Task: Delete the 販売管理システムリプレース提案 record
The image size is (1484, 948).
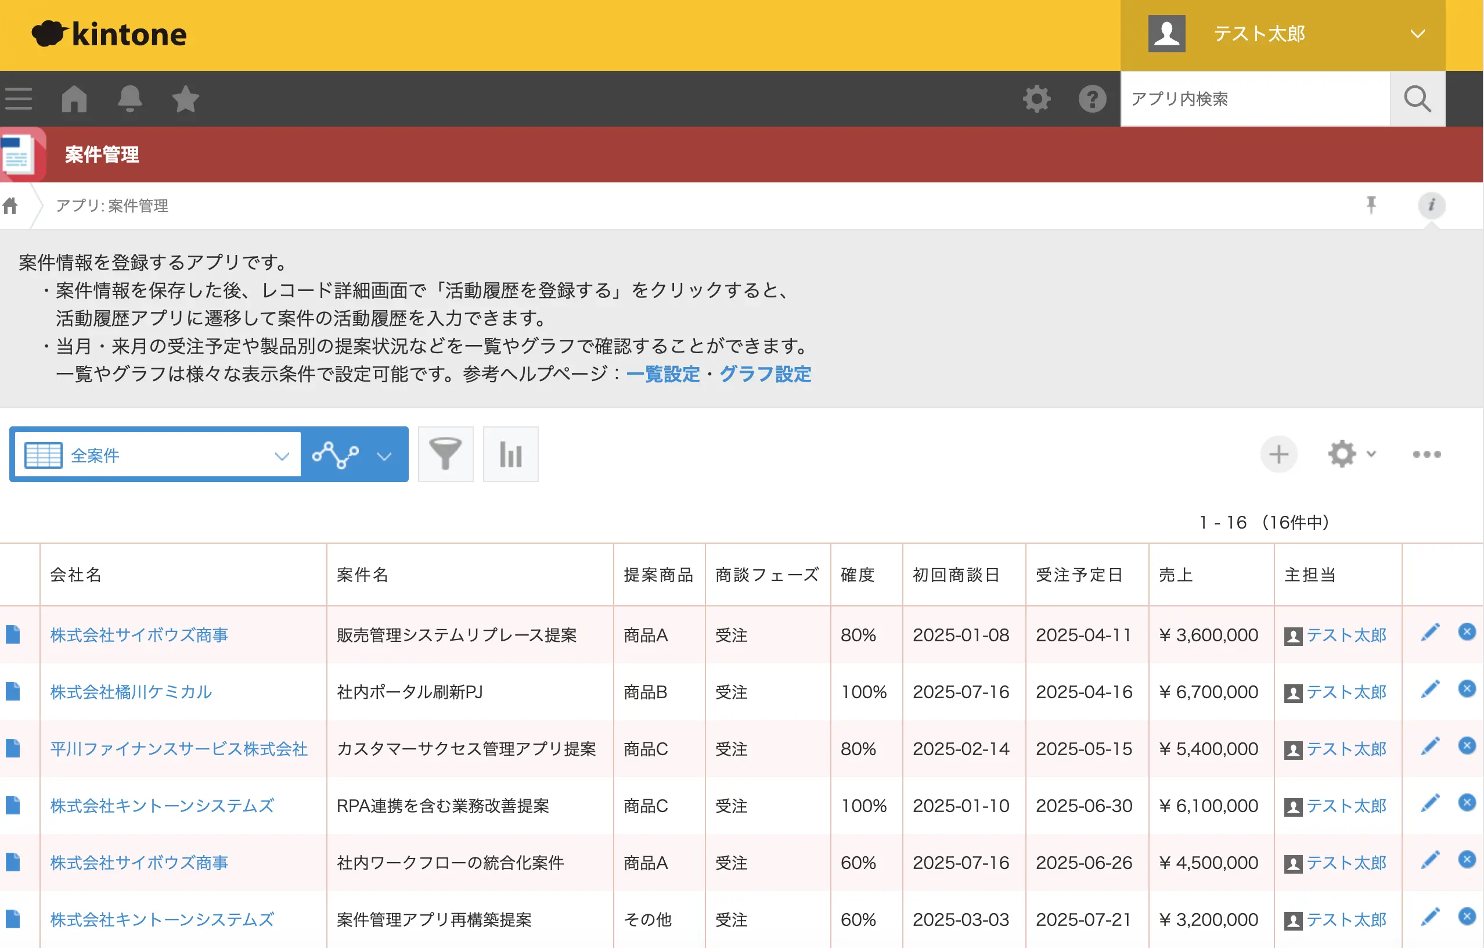Action: (1467, 632)
